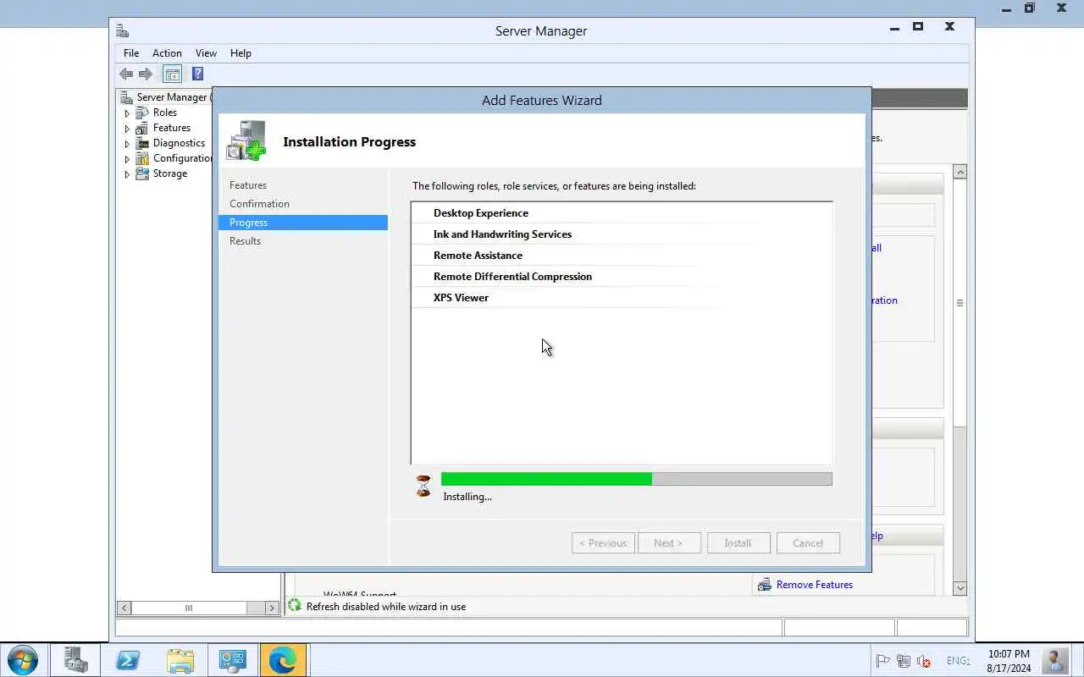This screenshot has height=677, width=1084.
Task: Select Remote Differential Compression entry
Action: 512,277
